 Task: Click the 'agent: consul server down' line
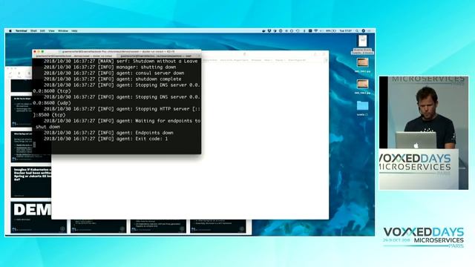pyautogui.click(x=114, y=73)
